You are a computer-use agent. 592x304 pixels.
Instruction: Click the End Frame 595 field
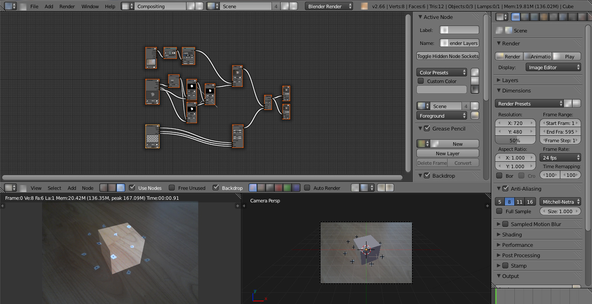click(x=560, y=132)
